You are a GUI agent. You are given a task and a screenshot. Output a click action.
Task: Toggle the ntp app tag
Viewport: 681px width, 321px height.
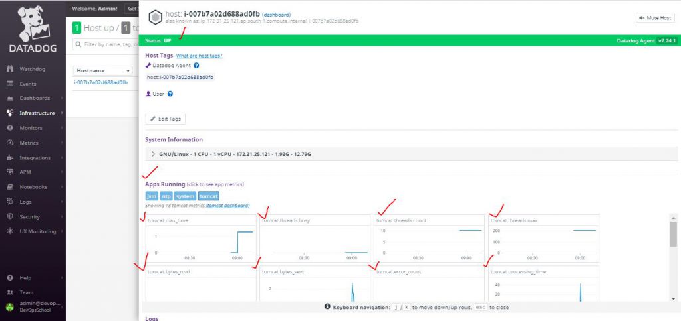pyautogui.click(x=166, y=196)
